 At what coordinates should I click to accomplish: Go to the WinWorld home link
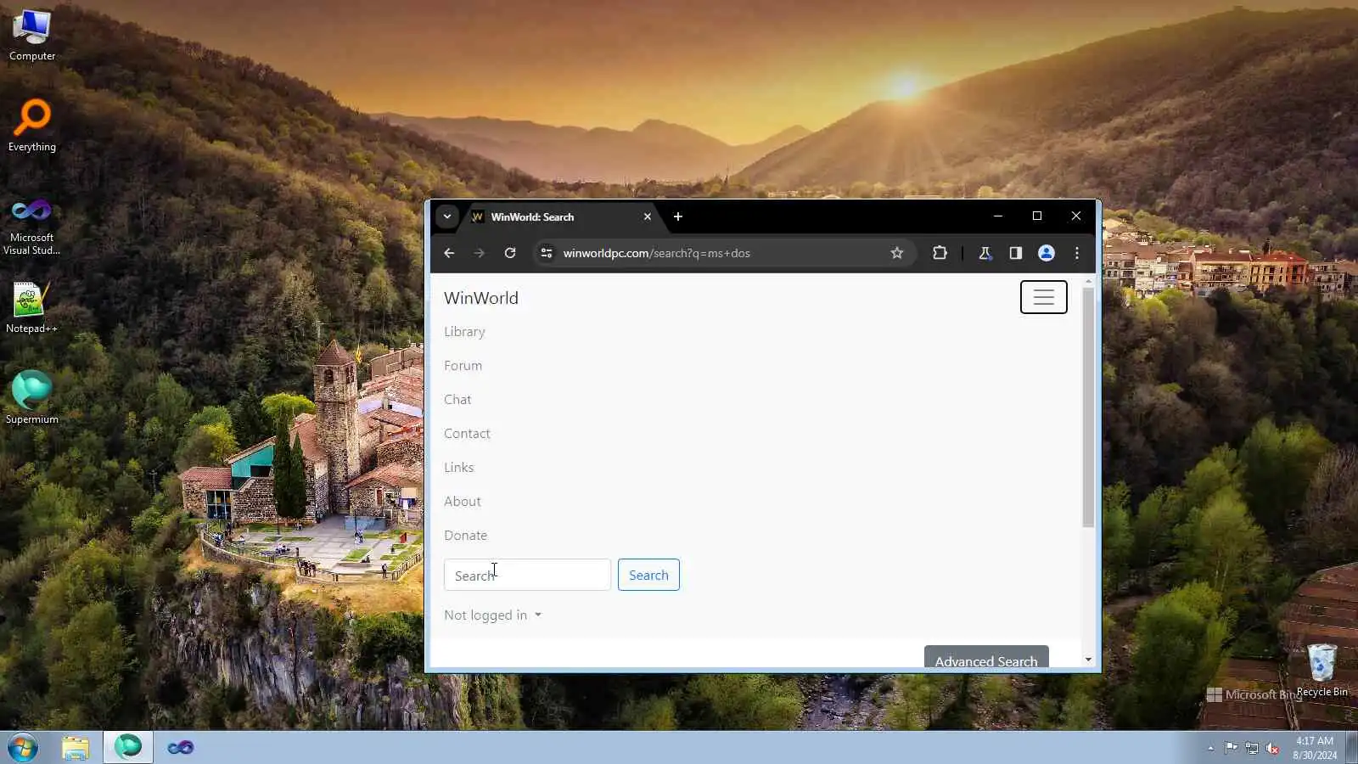[481, 298]
